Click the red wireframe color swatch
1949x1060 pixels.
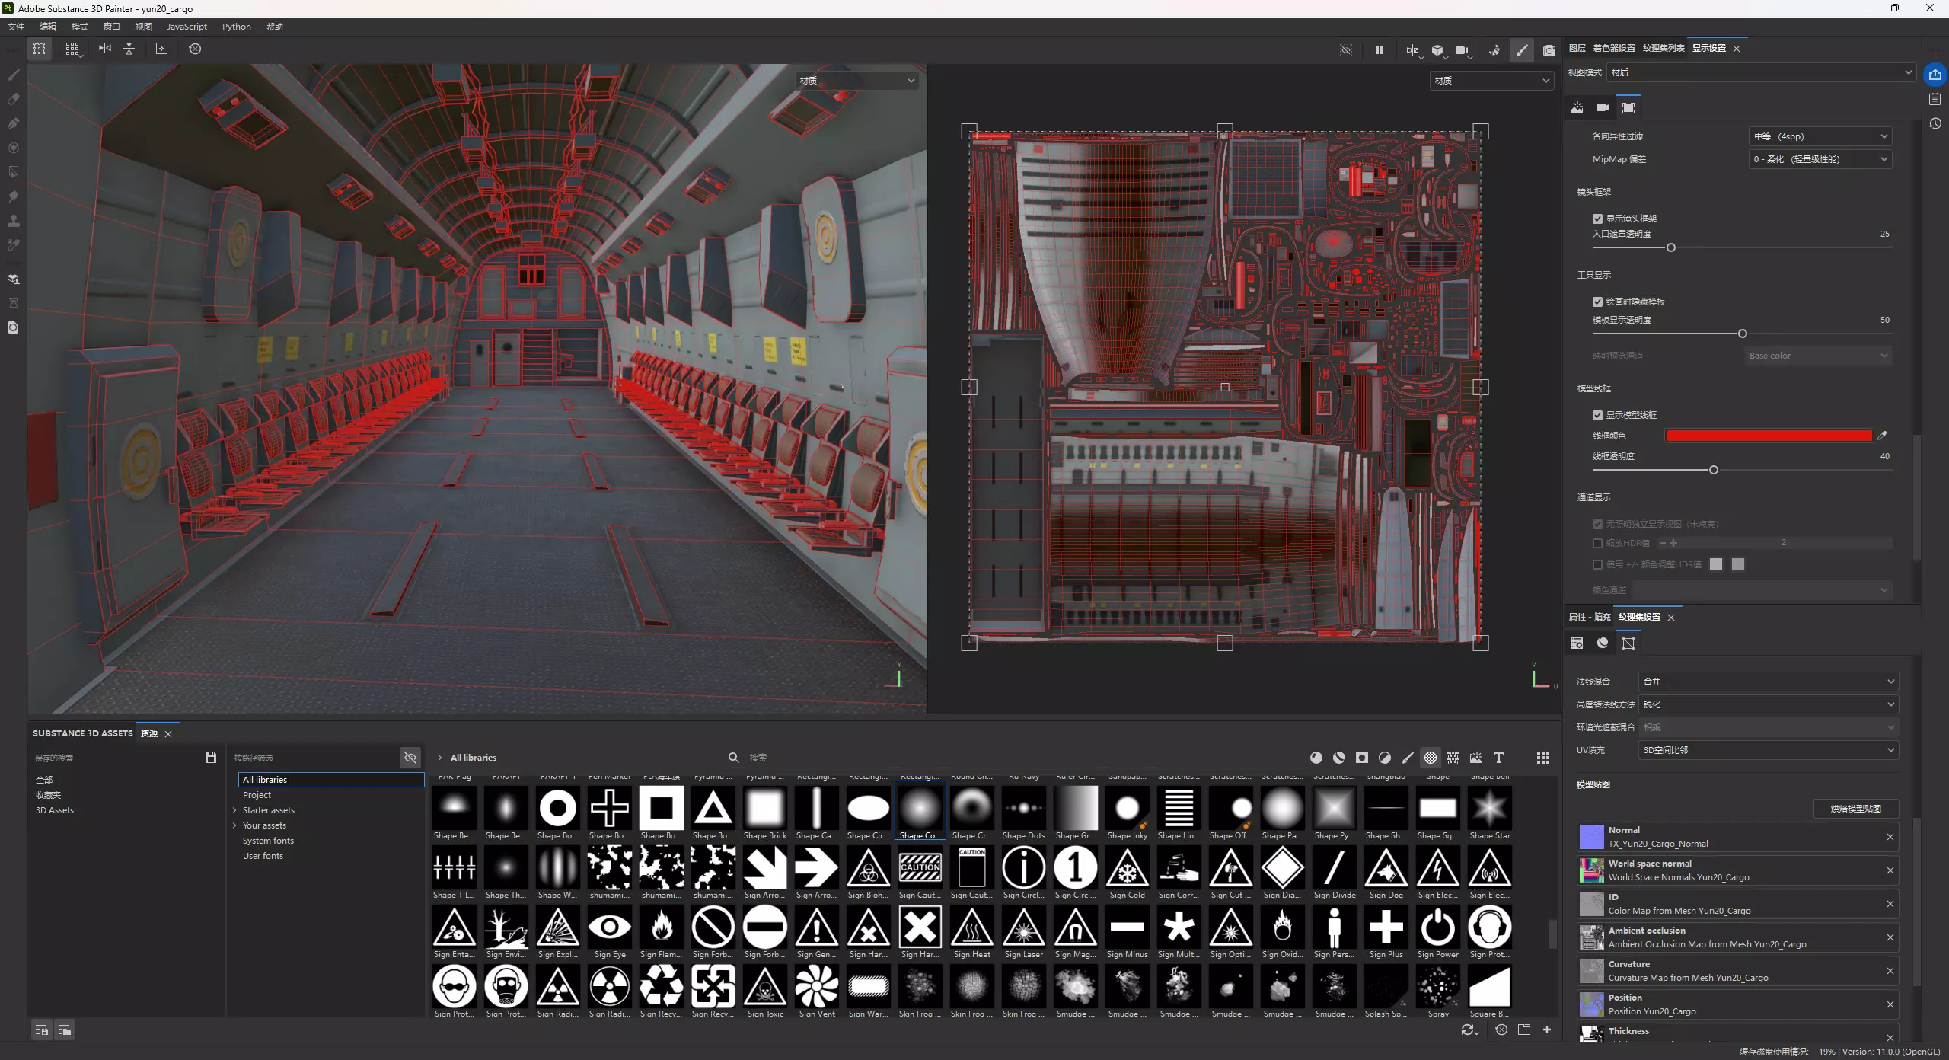click(x=1768, y=436)
